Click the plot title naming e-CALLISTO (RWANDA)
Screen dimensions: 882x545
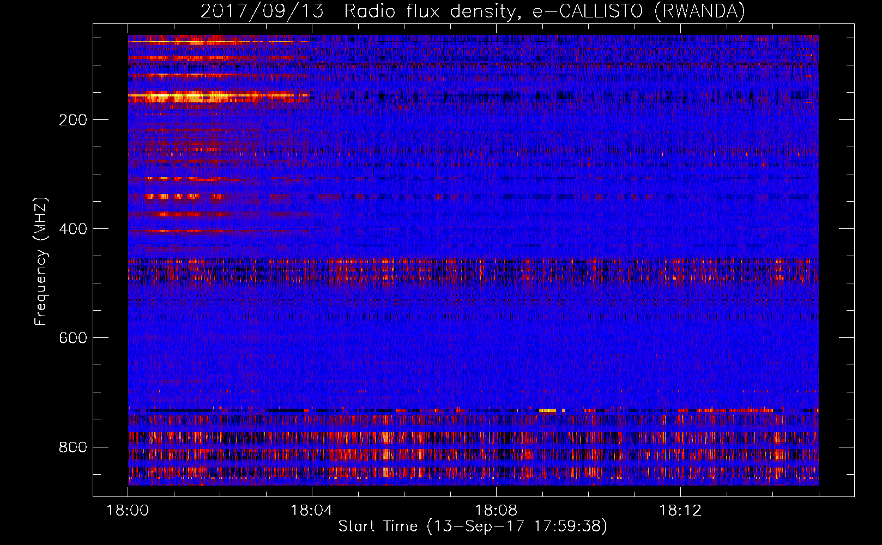click(473, 11)
